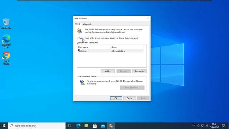229x129 pixels.
Task: Click the taskbar search box
Action: click(x=37, y=126)
